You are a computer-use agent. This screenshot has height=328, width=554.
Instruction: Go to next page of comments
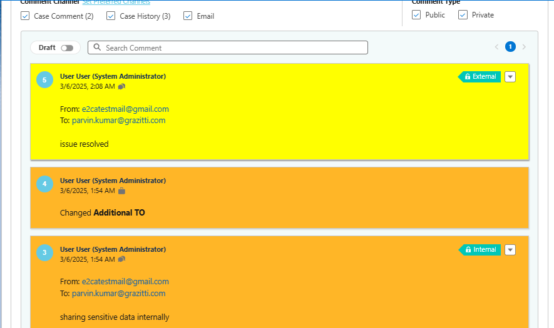[x=524, y=47]
